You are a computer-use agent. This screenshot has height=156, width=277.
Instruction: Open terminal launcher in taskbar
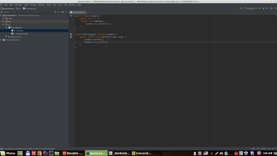(x=51, y=153)
